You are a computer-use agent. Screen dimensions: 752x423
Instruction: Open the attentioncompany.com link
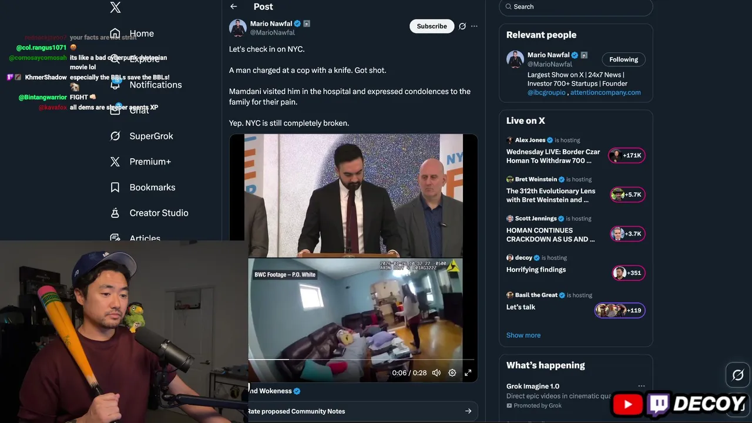(605, 92)
